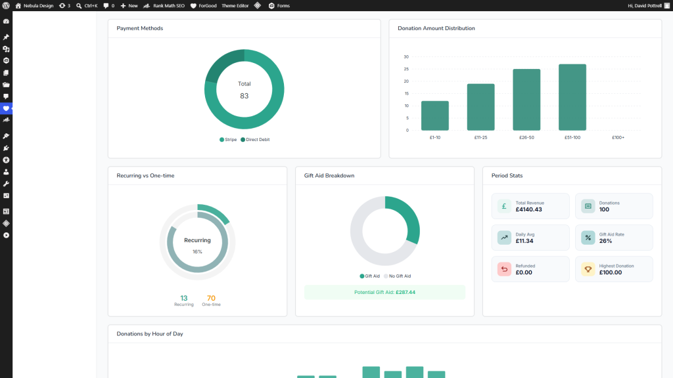
Task: Open Forms menu in admin bar
Action: [x=279, y=5]
